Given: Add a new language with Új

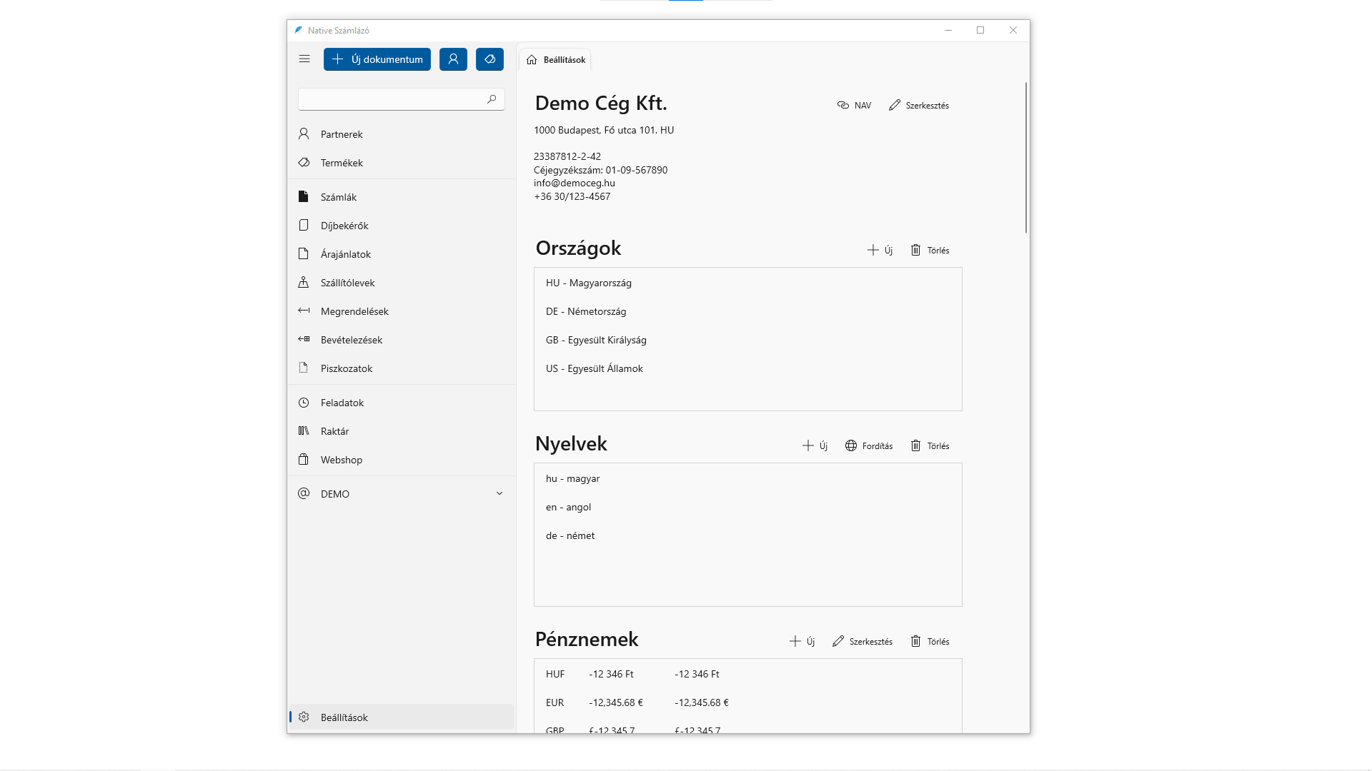Looking at the screenshot, I should pos(815,445).
